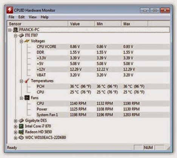The width and height of the screenshot is (177, 158).
Task: Click the Intel Core i7 870 processor icon
Action: [21, 126]
